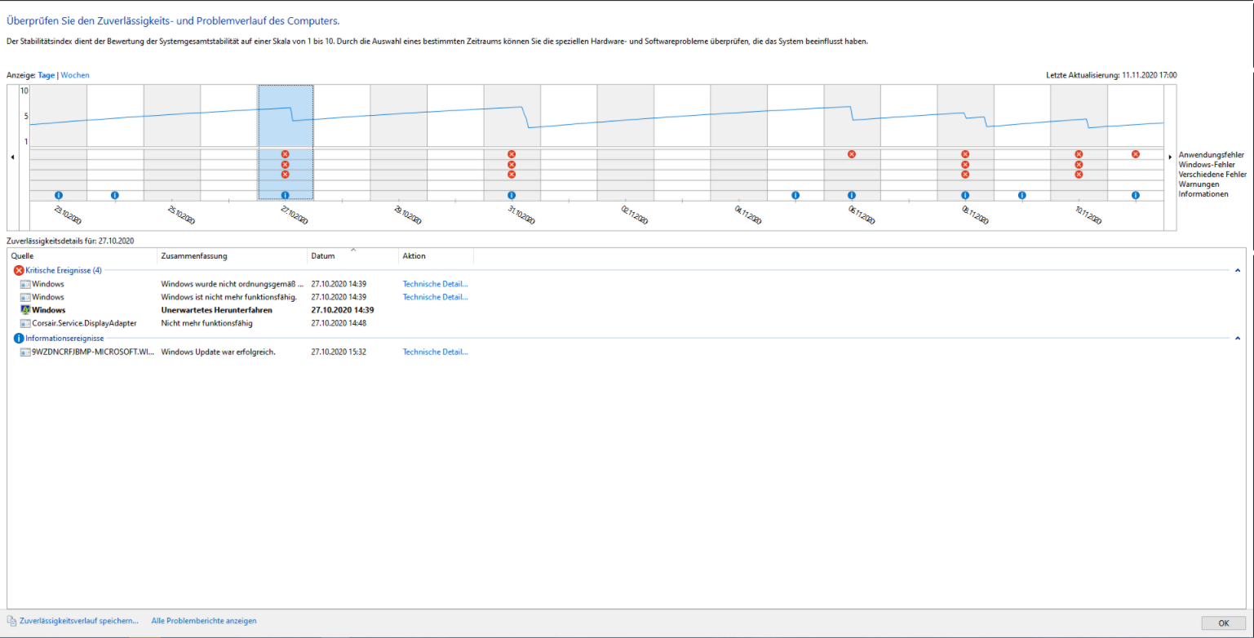Open Technische Details for 'Windows ist nicht mehr funktionsfähig'
The width and height of the screenshot is (1254, 638).
click(436, 297)
